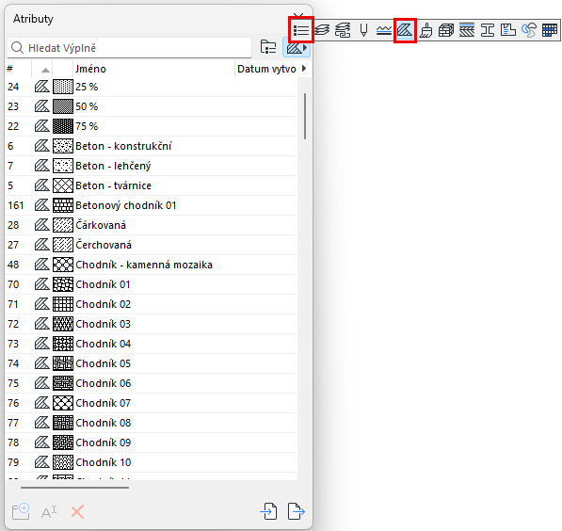Click the import attributes icon

268,511
